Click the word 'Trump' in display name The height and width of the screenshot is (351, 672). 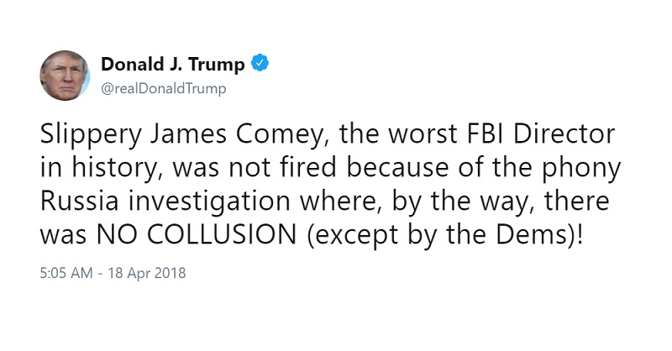[217, 65]
